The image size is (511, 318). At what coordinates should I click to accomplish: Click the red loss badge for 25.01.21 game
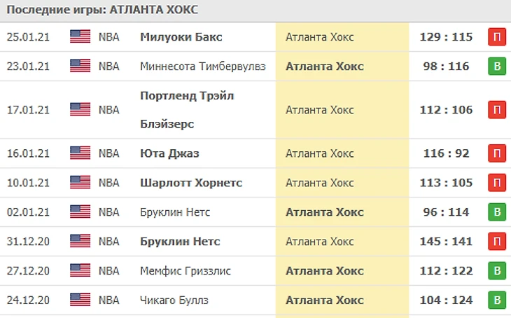tap(497, 37)
